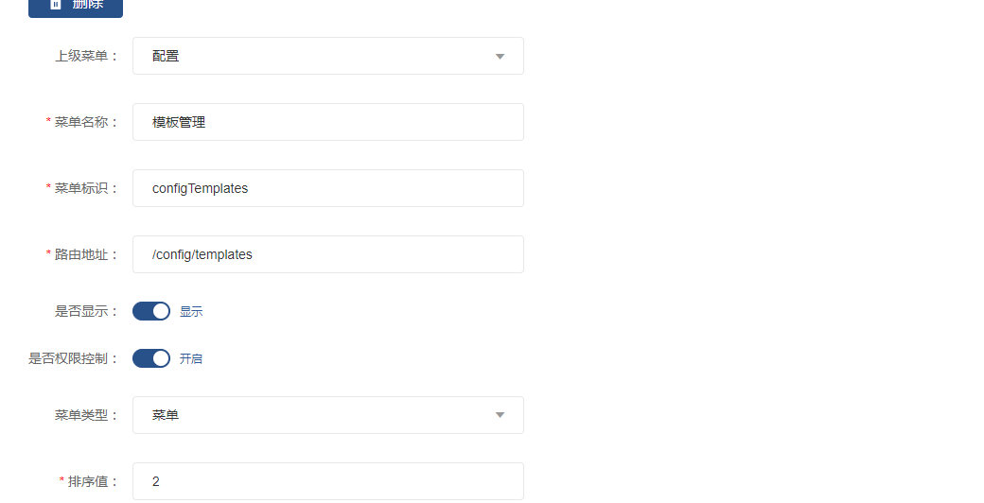Click the trash icon on delete button
984x503 pixels.
pyautogui.click(x=55, y=5)
